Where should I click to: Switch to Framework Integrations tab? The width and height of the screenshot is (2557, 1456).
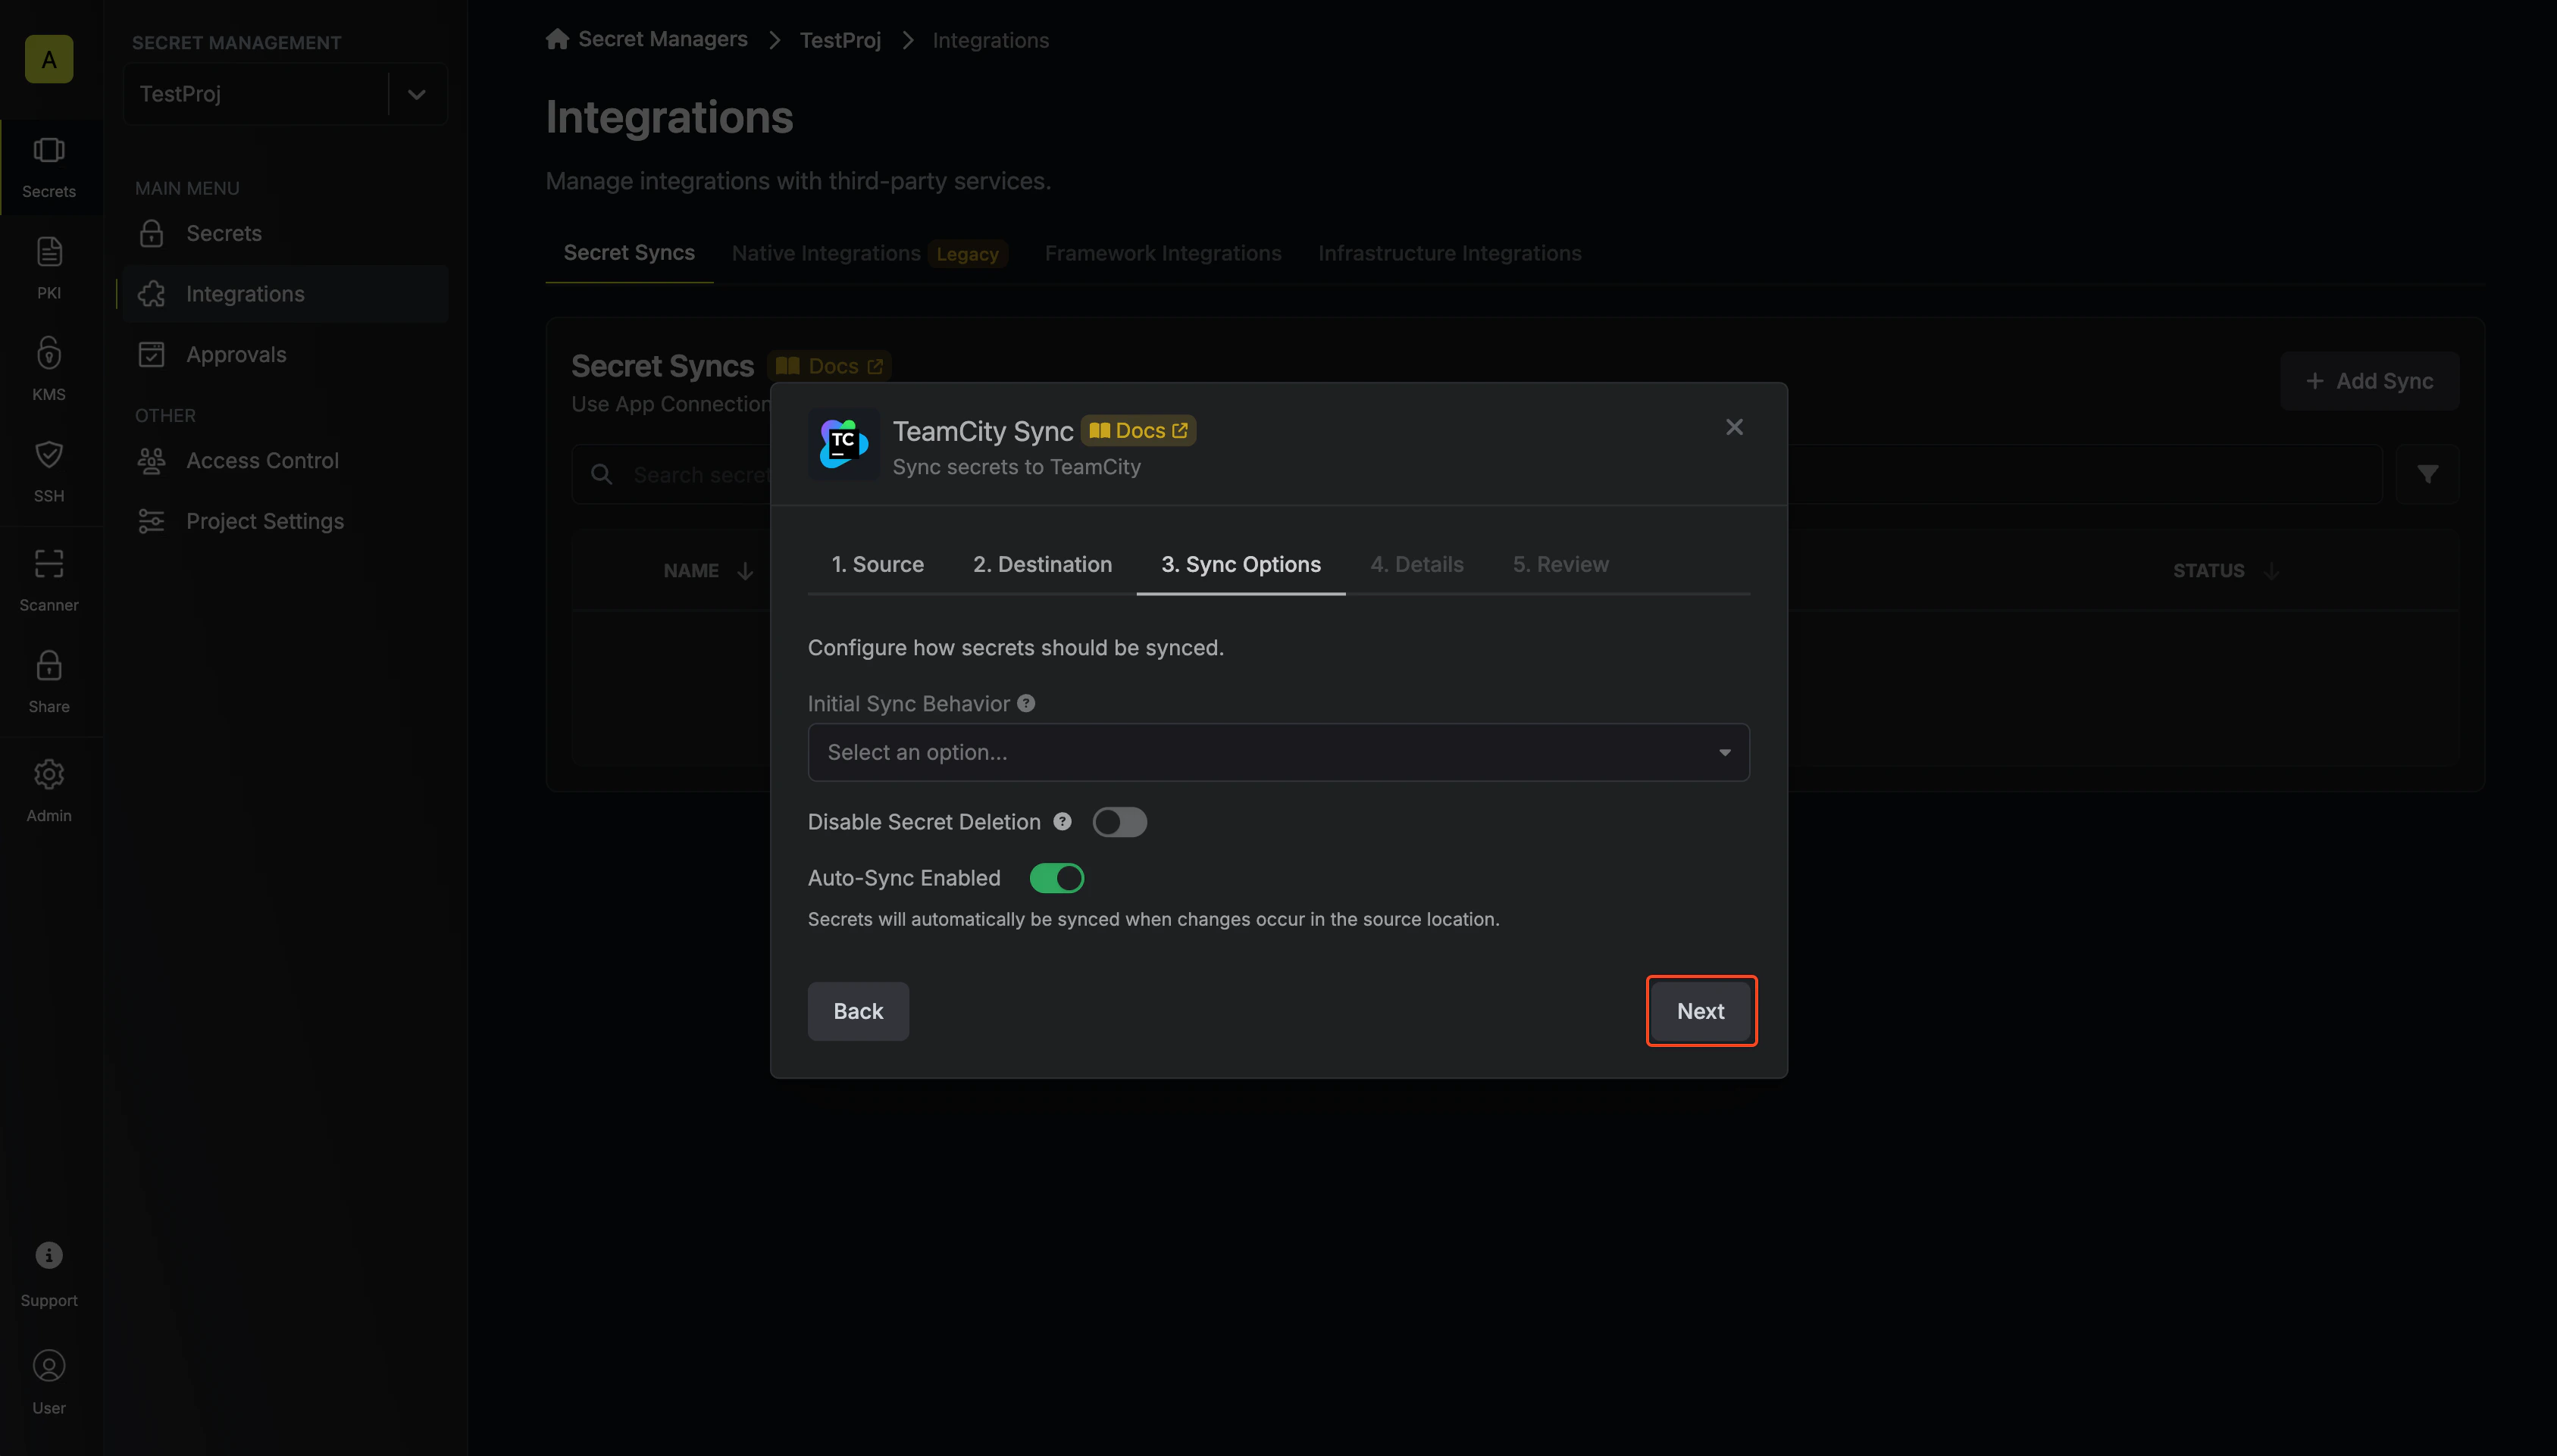1163,253
